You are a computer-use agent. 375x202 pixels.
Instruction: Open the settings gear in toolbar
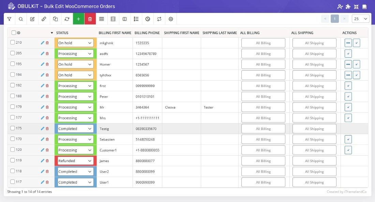click(171, 19)
